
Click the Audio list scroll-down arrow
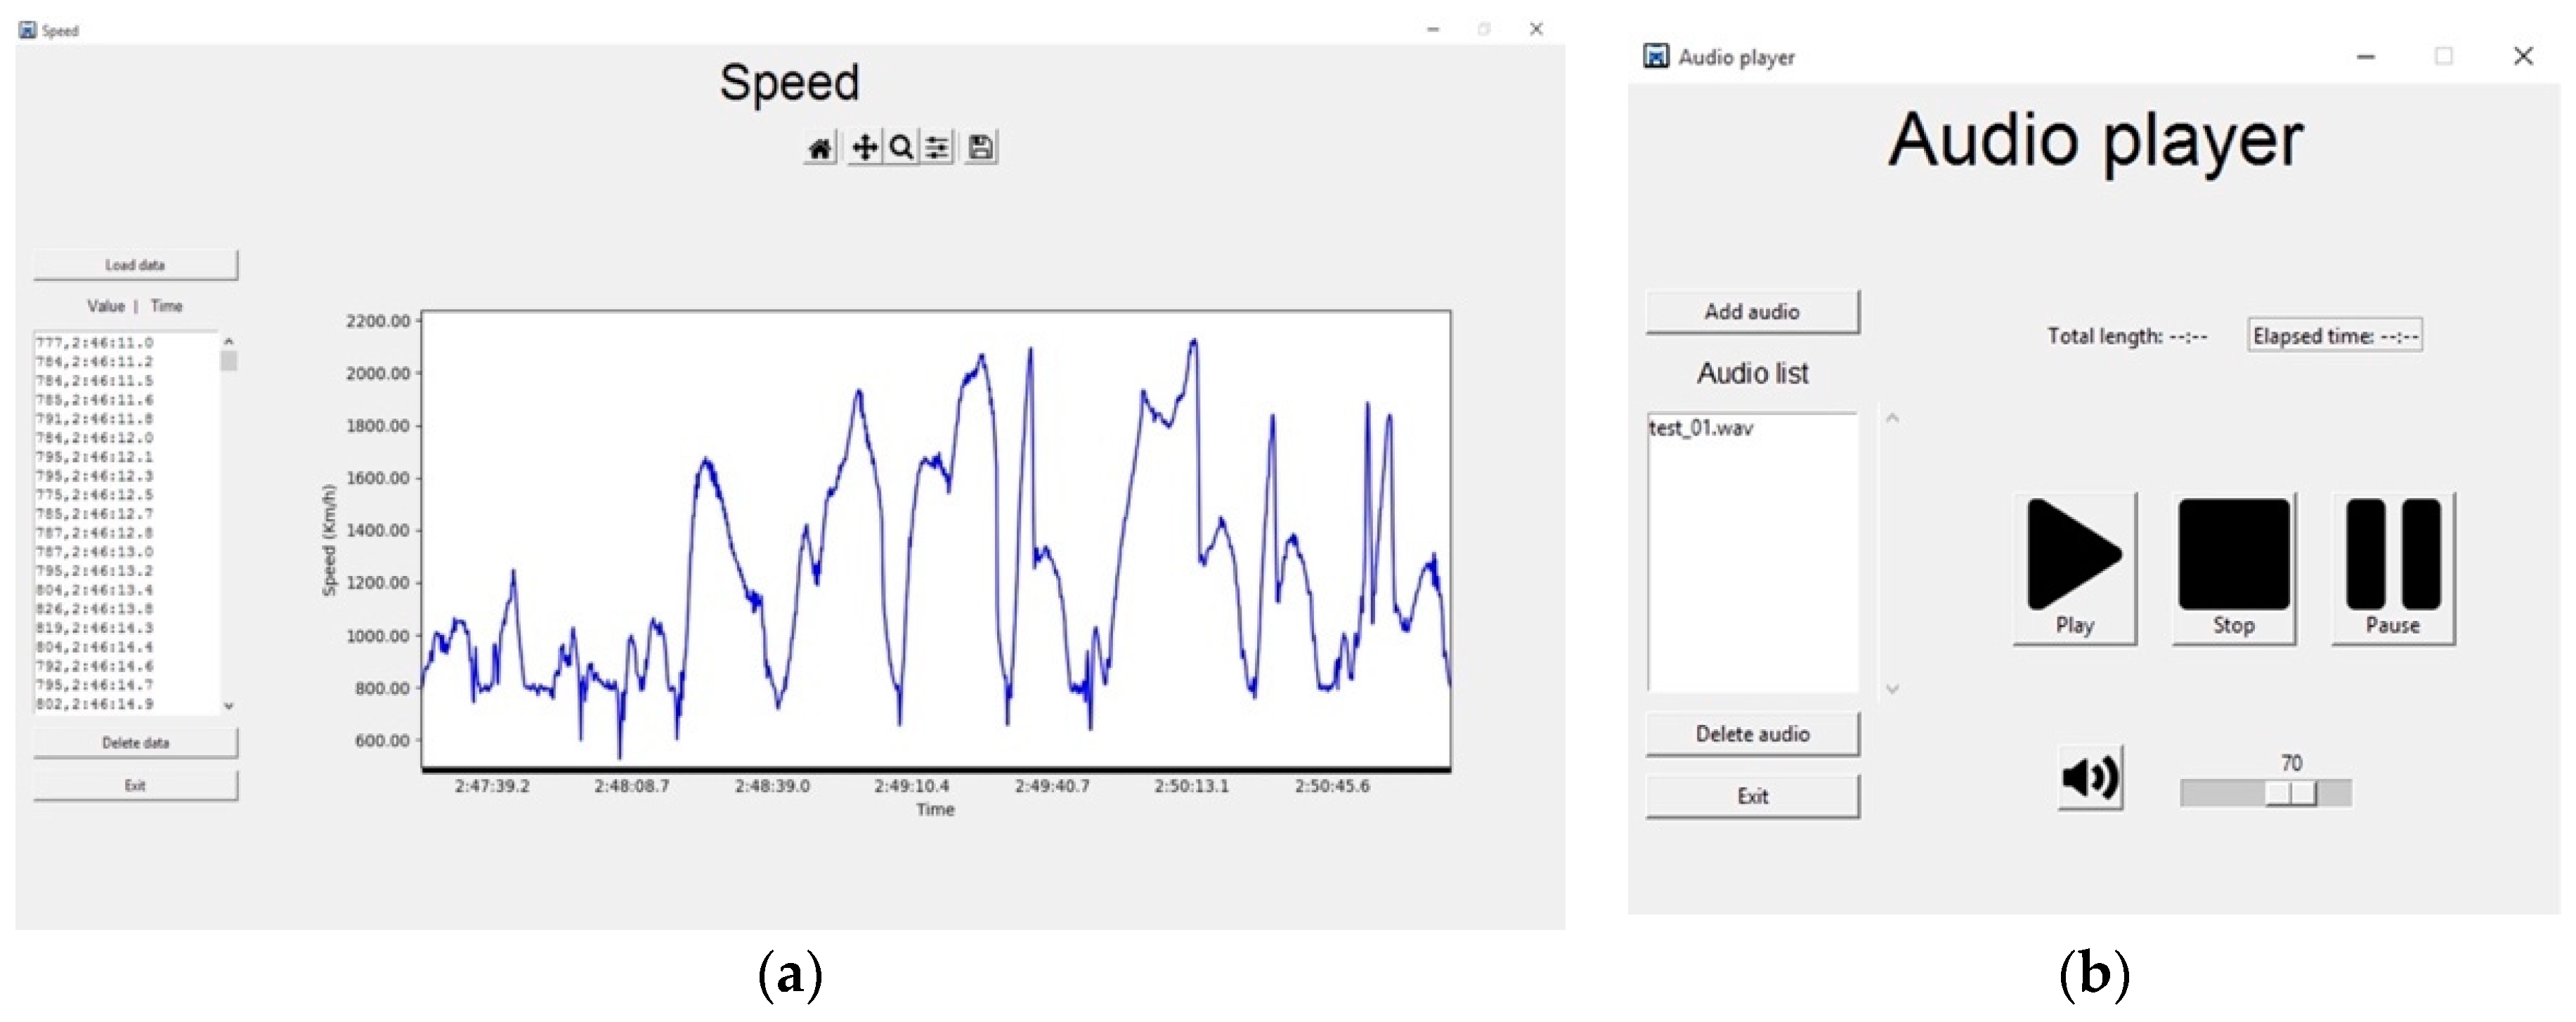(x=1891, y=688)
